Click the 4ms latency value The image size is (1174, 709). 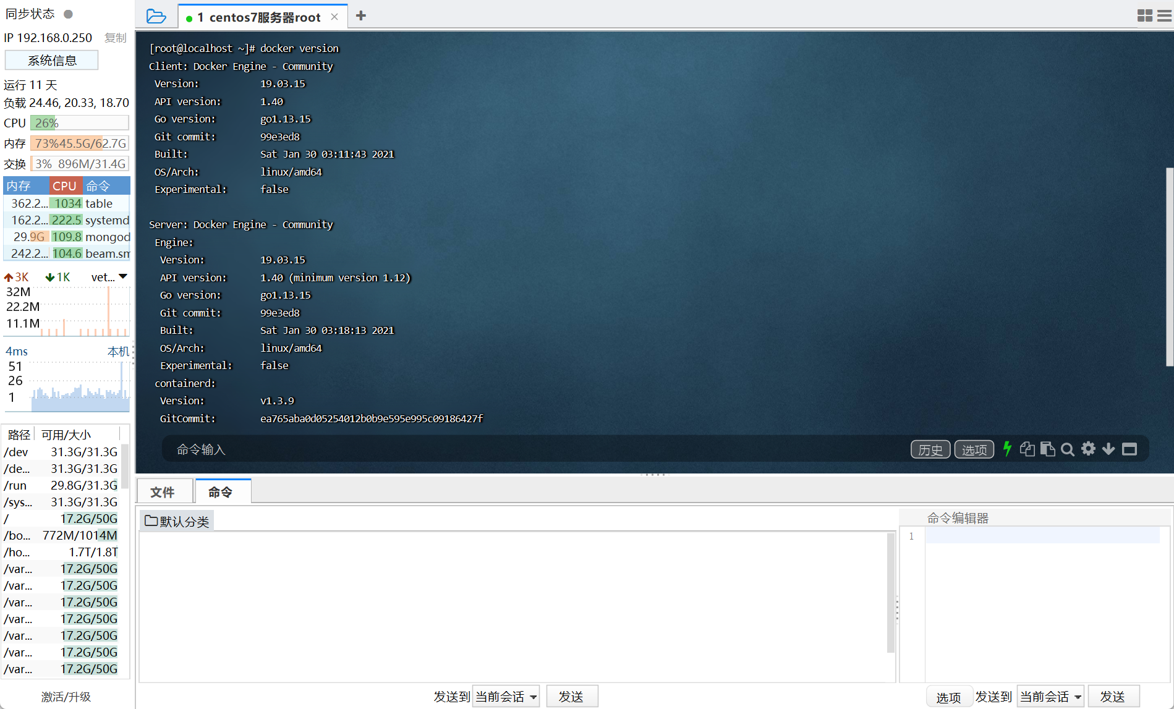tap(17, 351)
